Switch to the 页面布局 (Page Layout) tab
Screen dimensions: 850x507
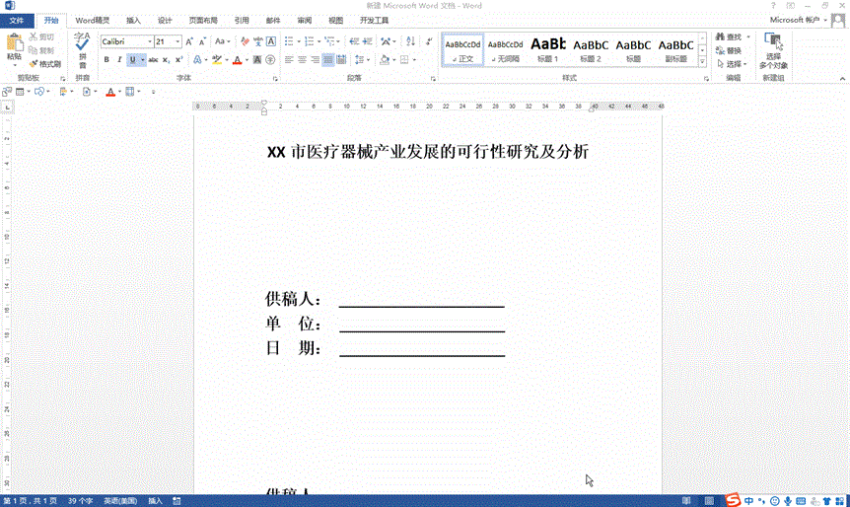203,20
